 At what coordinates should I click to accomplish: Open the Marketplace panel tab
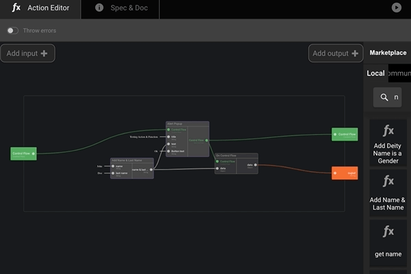[x=388, y=53]
